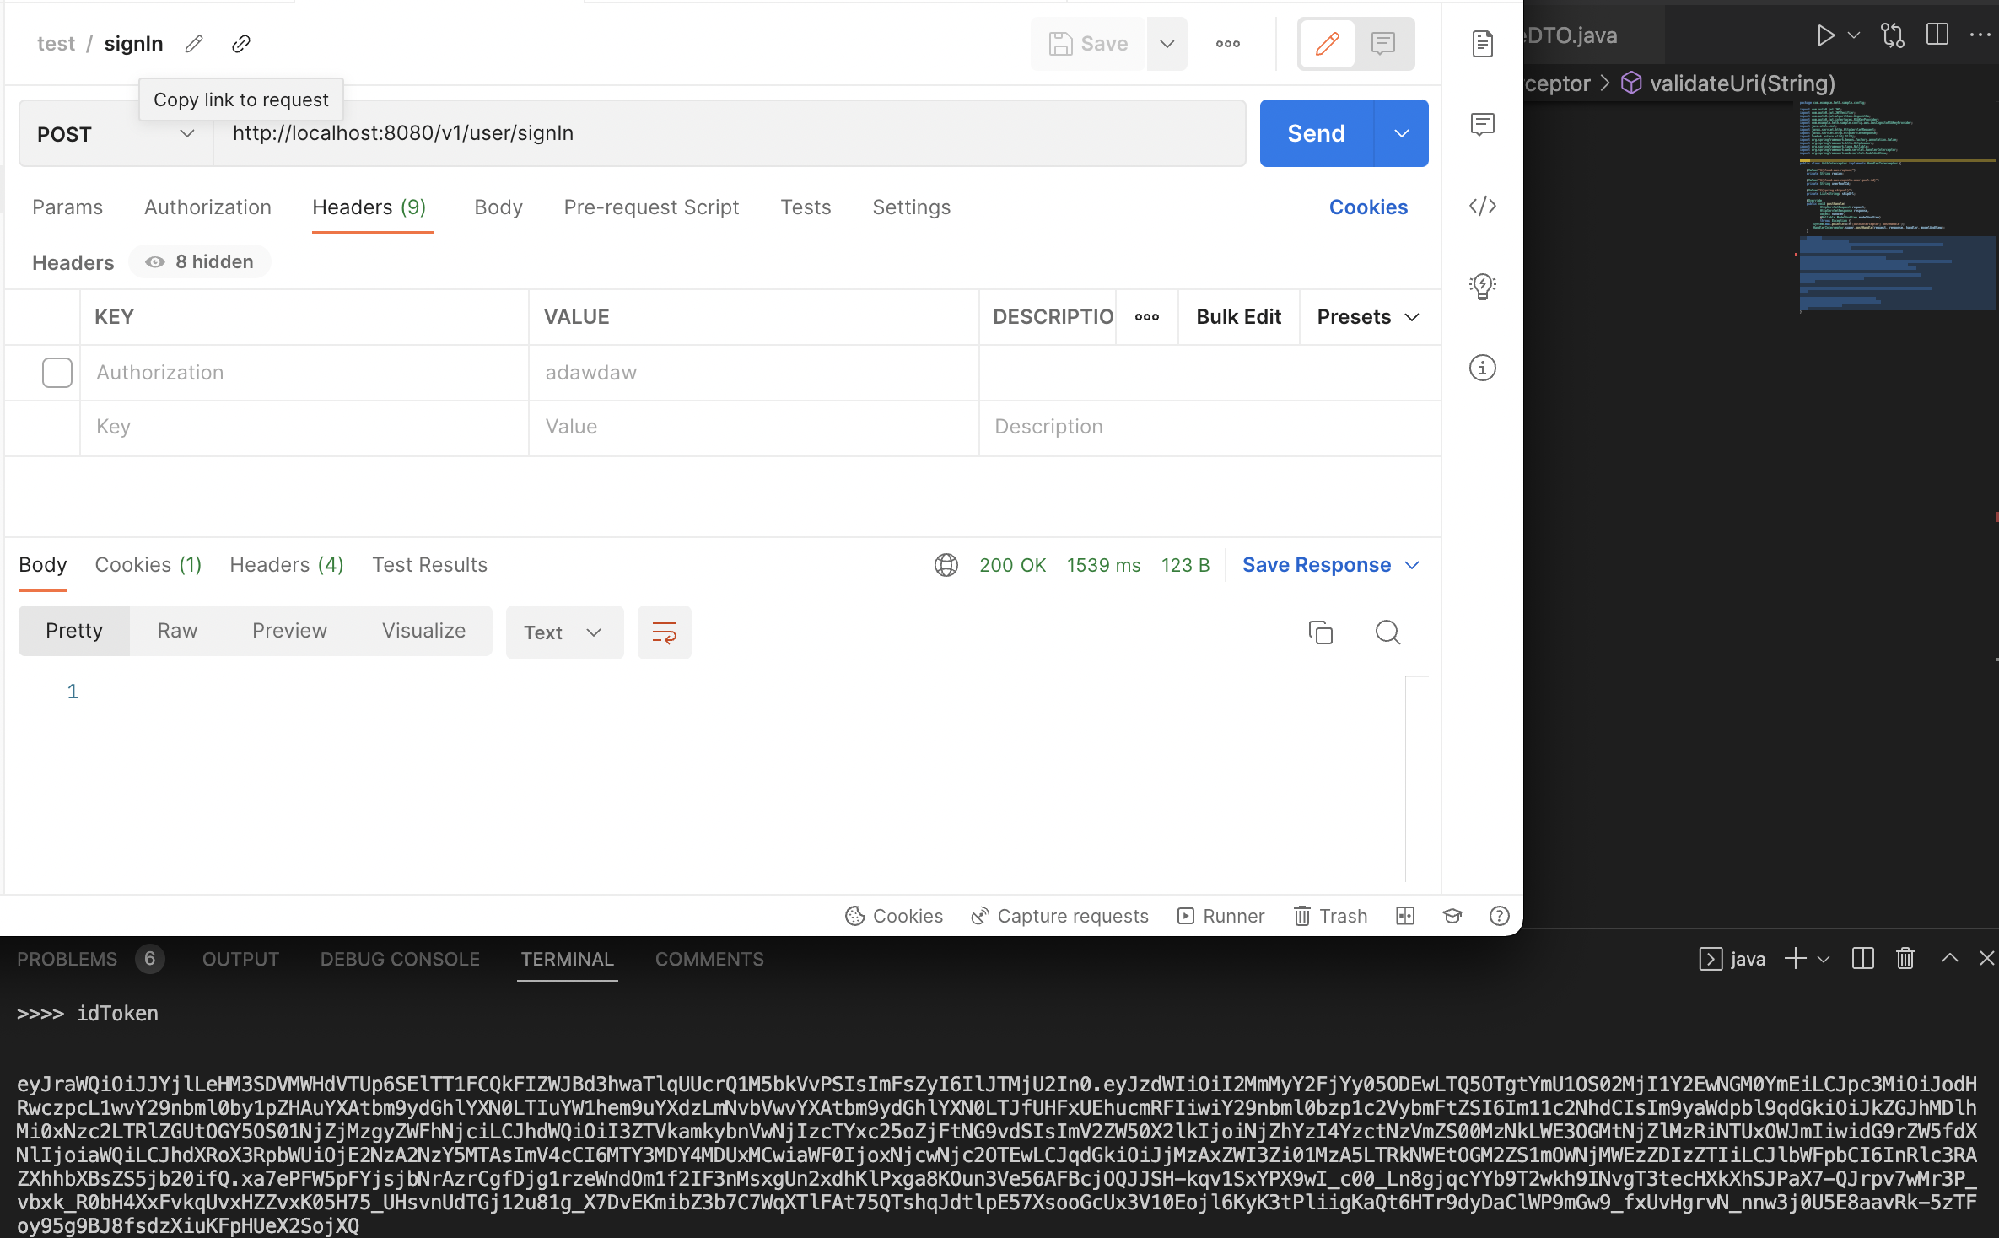Screen dimensions: 1999x1238
Task: Switch response view to Preview
Action: pyautogui.click(x=289, y=631)
